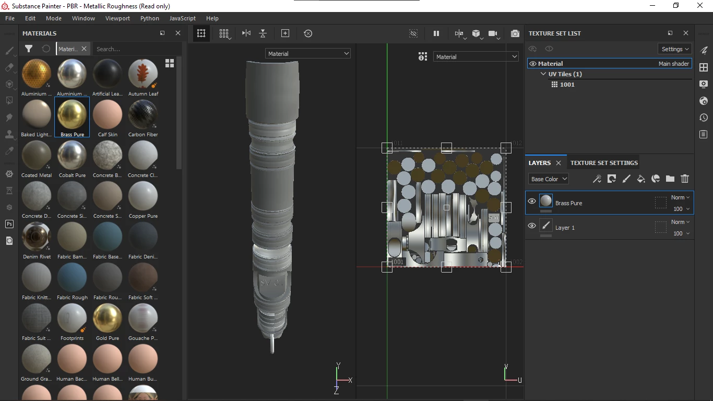The image size is (713, 401).
Task: Select the Eraser tool in left toolbar
Action: click(x=9, y=67)
